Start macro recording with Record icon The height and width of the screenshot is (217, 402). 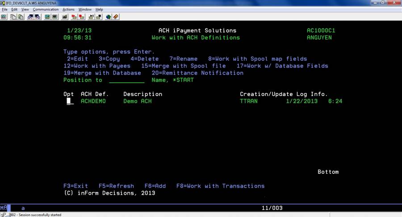(x=75, y=17)
